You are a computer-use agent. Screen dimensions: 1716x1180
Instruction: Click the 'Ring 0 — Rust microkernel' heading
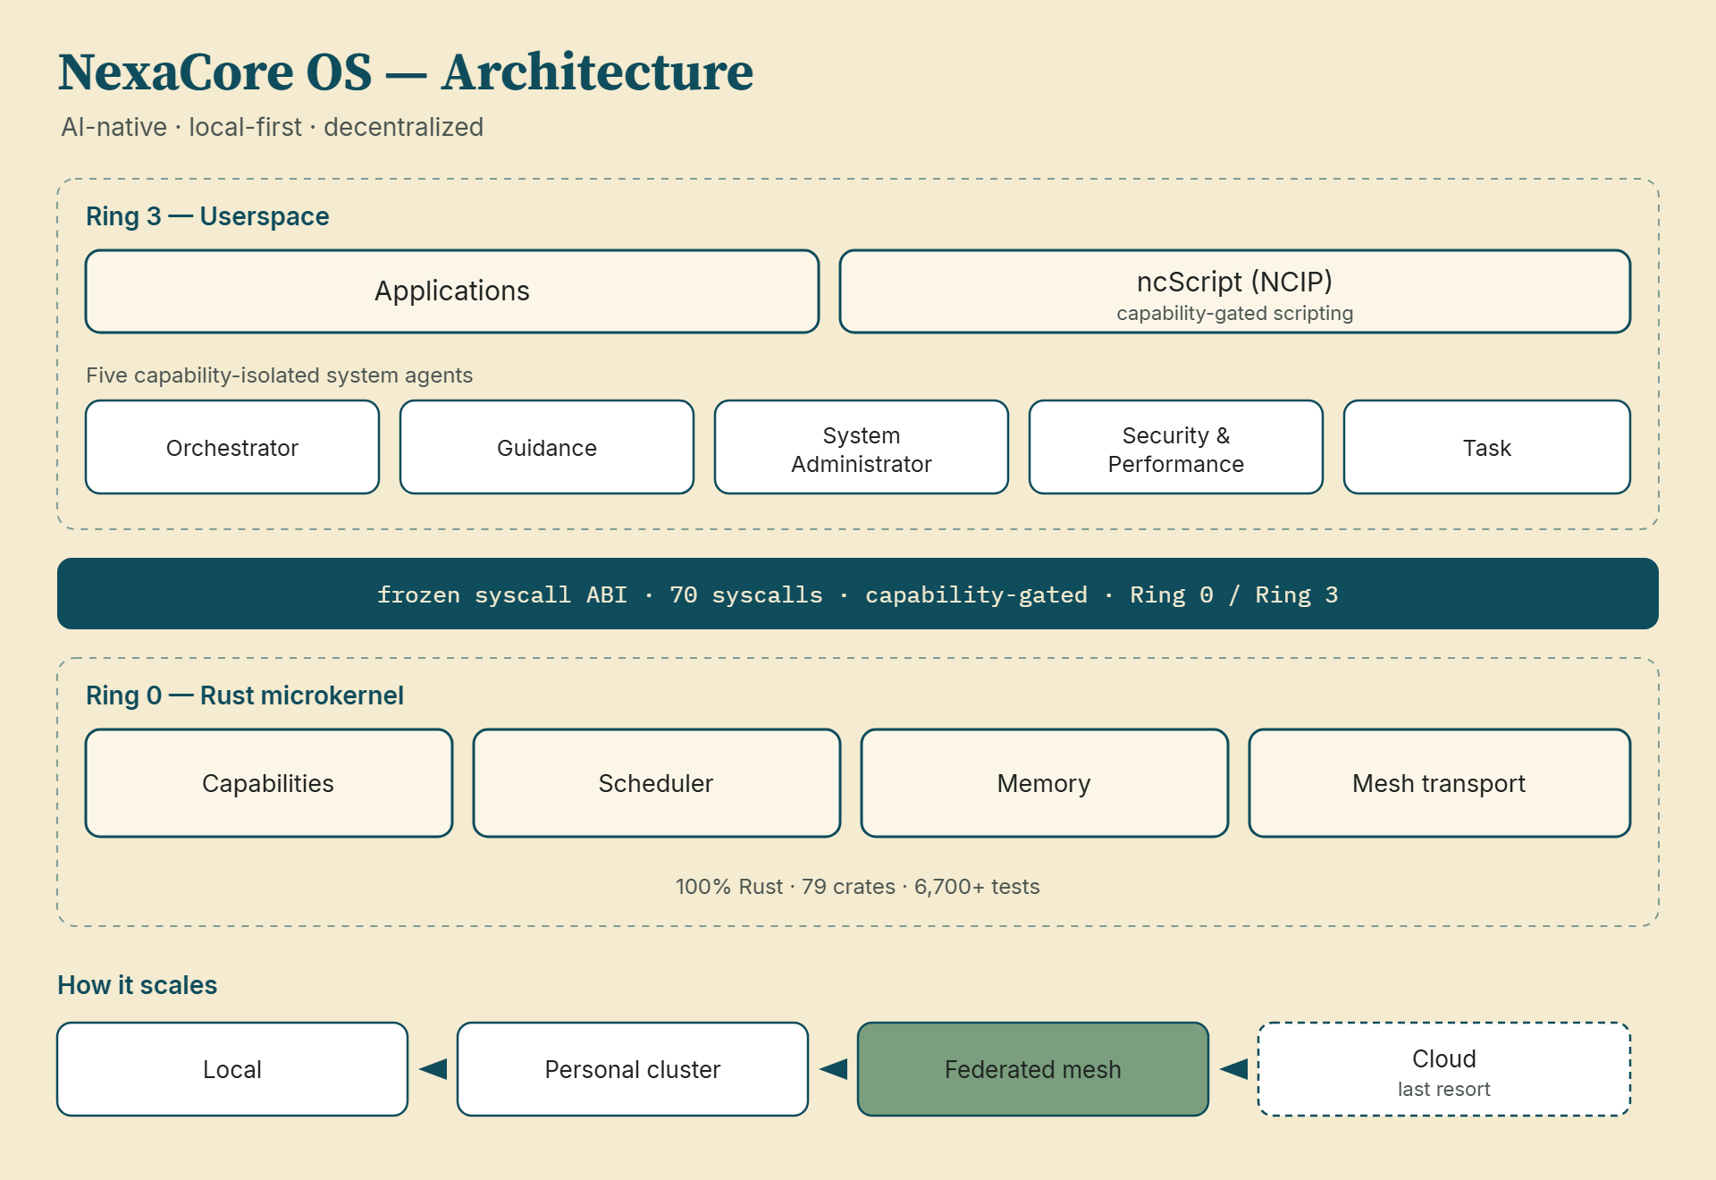pyautogui.click(x=245, y=695)
